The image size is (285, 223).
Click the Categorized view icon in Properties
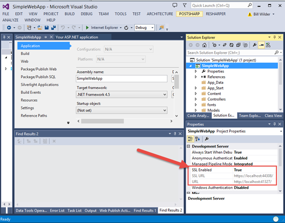point(190,139)
